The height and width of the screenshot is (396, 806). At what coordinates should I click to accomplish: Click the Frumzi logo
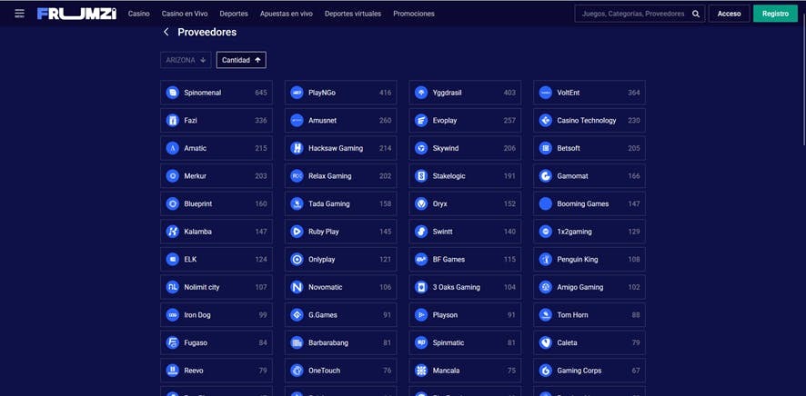[77, 14]
